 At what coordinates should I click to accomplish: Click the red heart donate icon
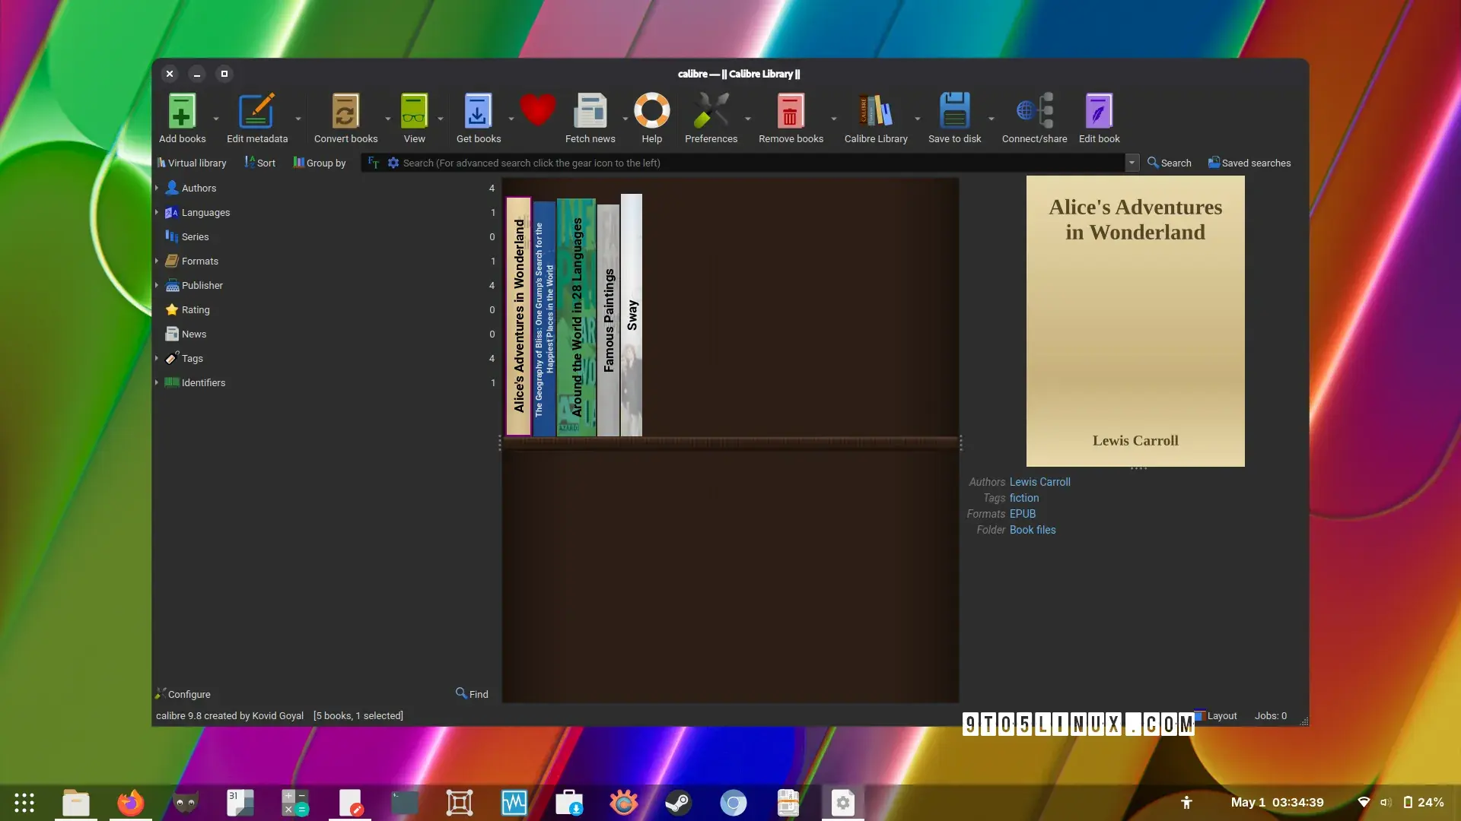(x=537, y=111)
